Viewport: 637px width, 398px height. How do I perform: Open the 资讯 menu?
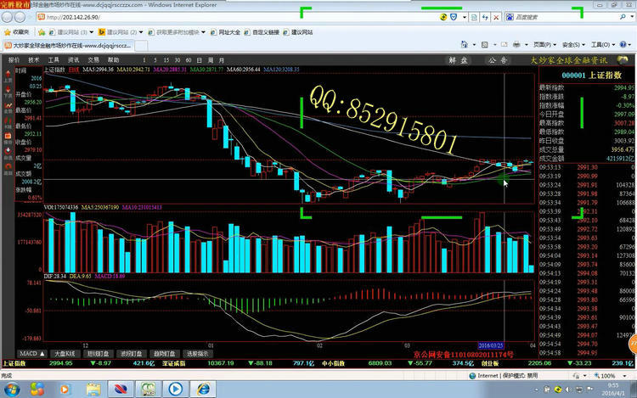(74, 60)
